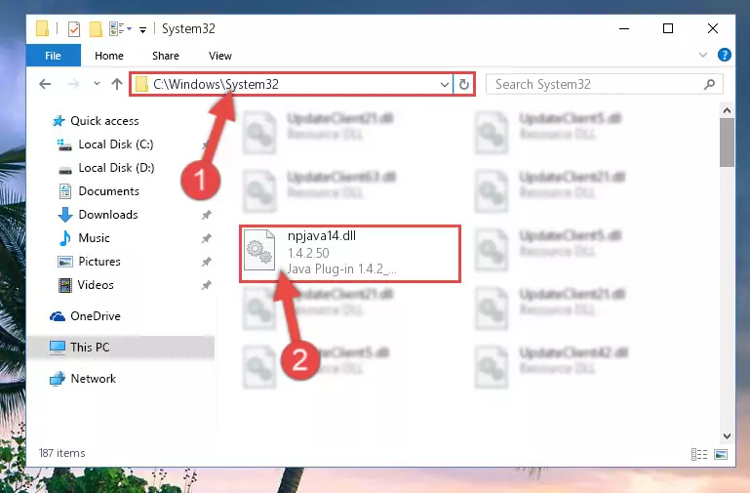Switch to Details view in status bar

point(699,454)
